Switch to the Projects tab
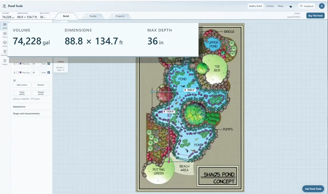The image size is (328, 194). point(120,16)
